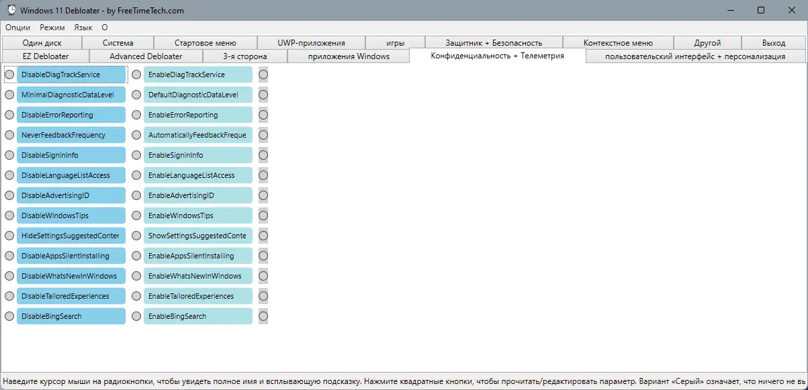Choose the DefaultDiagnosticDataLevel radio button

click(x=136, y=95)
